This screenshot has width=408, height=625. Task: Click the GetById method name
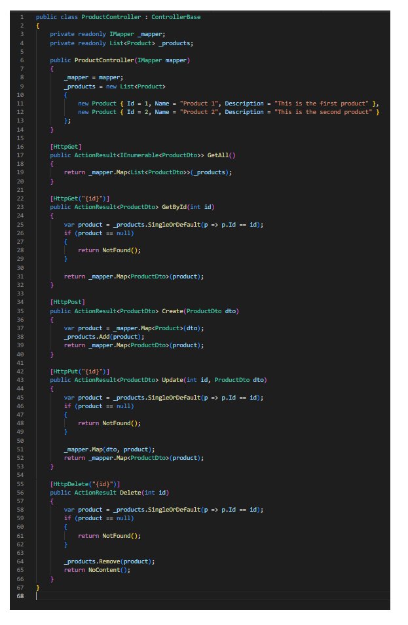coord(174,207)
